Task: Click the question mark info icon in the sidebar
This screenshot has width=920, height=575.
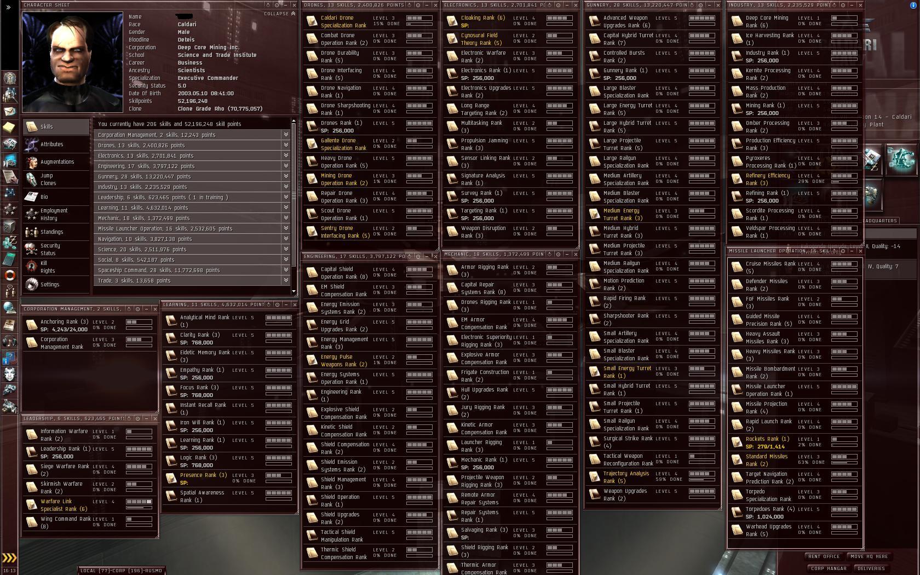Action: click(9, 358)
